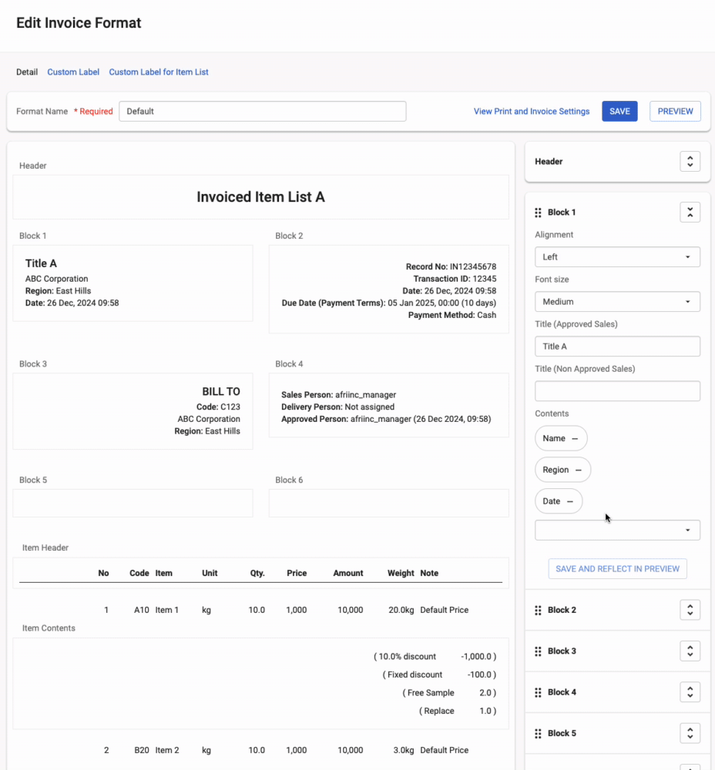The height and width of the screenshot is (770, 715).
Task: Focus the Title (Non Approved Sales) field
Action: [617, 391]
